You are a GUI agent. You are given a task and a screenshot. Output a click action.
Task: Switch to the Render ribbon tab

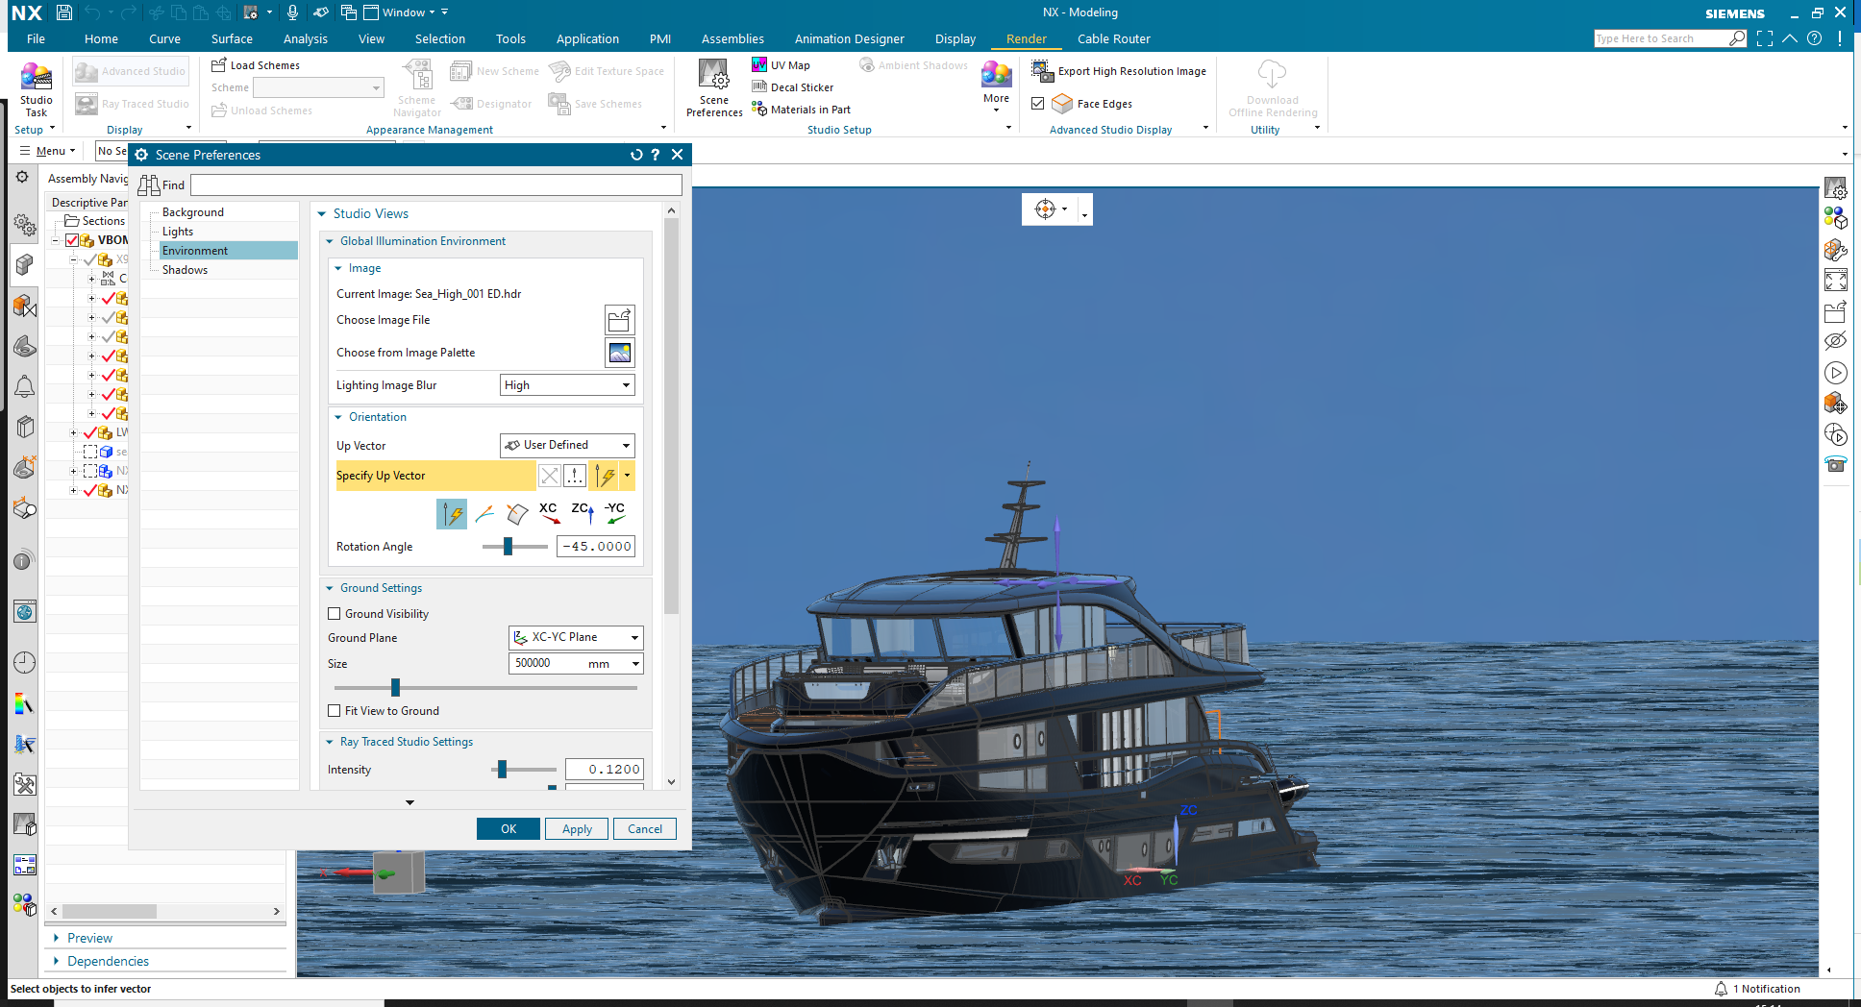coord(1026,38)
